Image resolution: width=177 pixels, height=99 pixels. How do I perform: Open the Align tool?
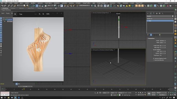coord(95,6)
